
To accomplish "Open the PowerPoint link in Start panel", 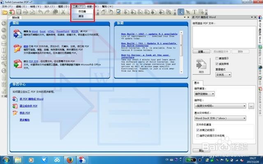I will (63, 31).
